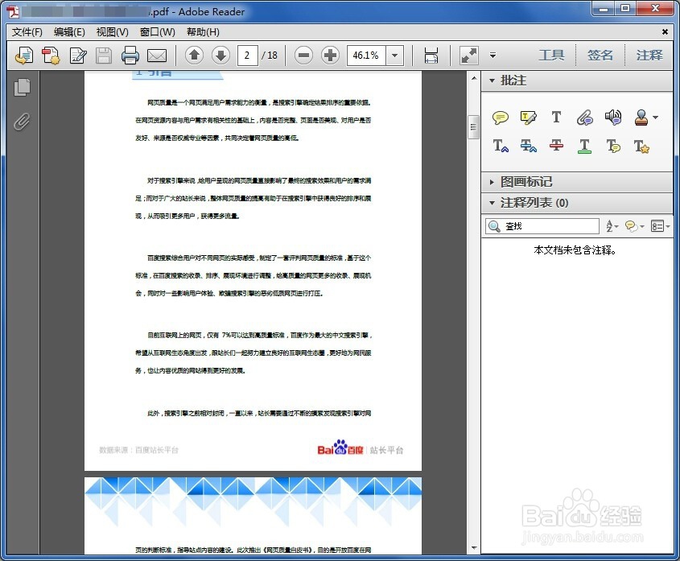Open the 帮助(H) menu
Viewport: 680px width, 561px height.
203,32
